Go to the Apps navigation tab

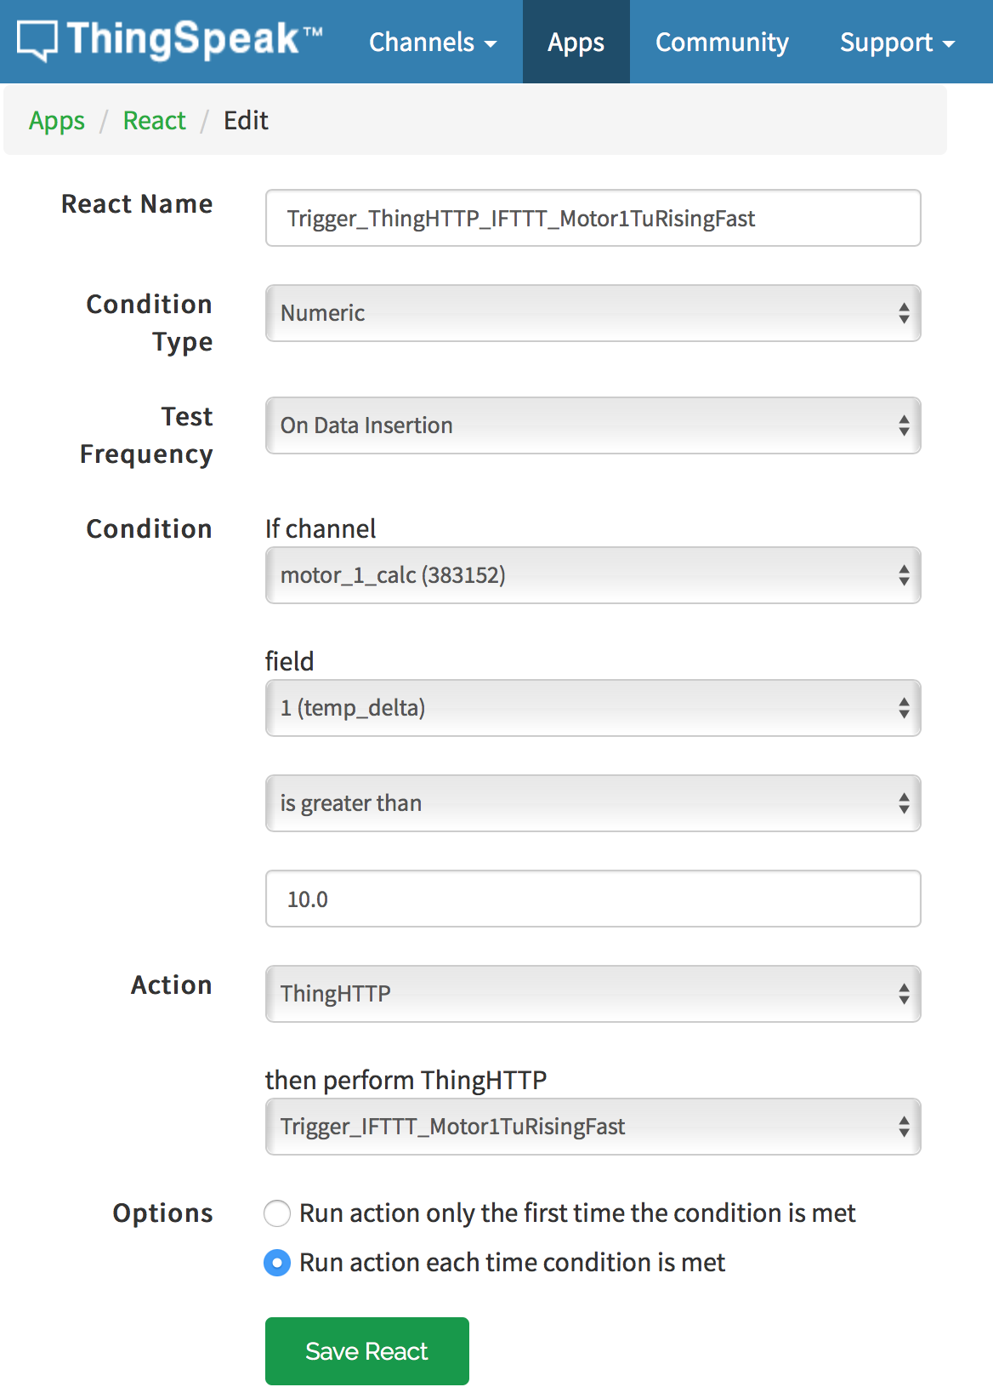click(576, 43)
